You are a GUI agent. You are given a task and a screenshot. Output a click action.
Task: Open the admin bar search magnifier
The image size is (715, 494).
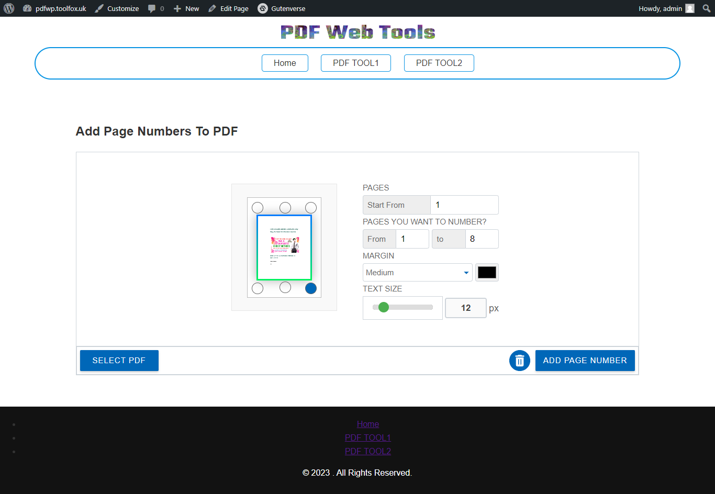(706, 8)
